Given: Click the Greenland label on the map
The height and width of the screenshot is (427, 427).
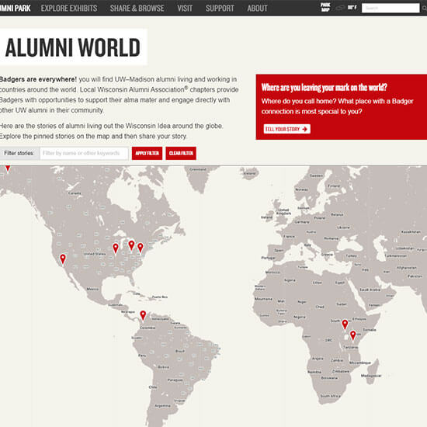Looking at the screenshot, I should point(198,169).
